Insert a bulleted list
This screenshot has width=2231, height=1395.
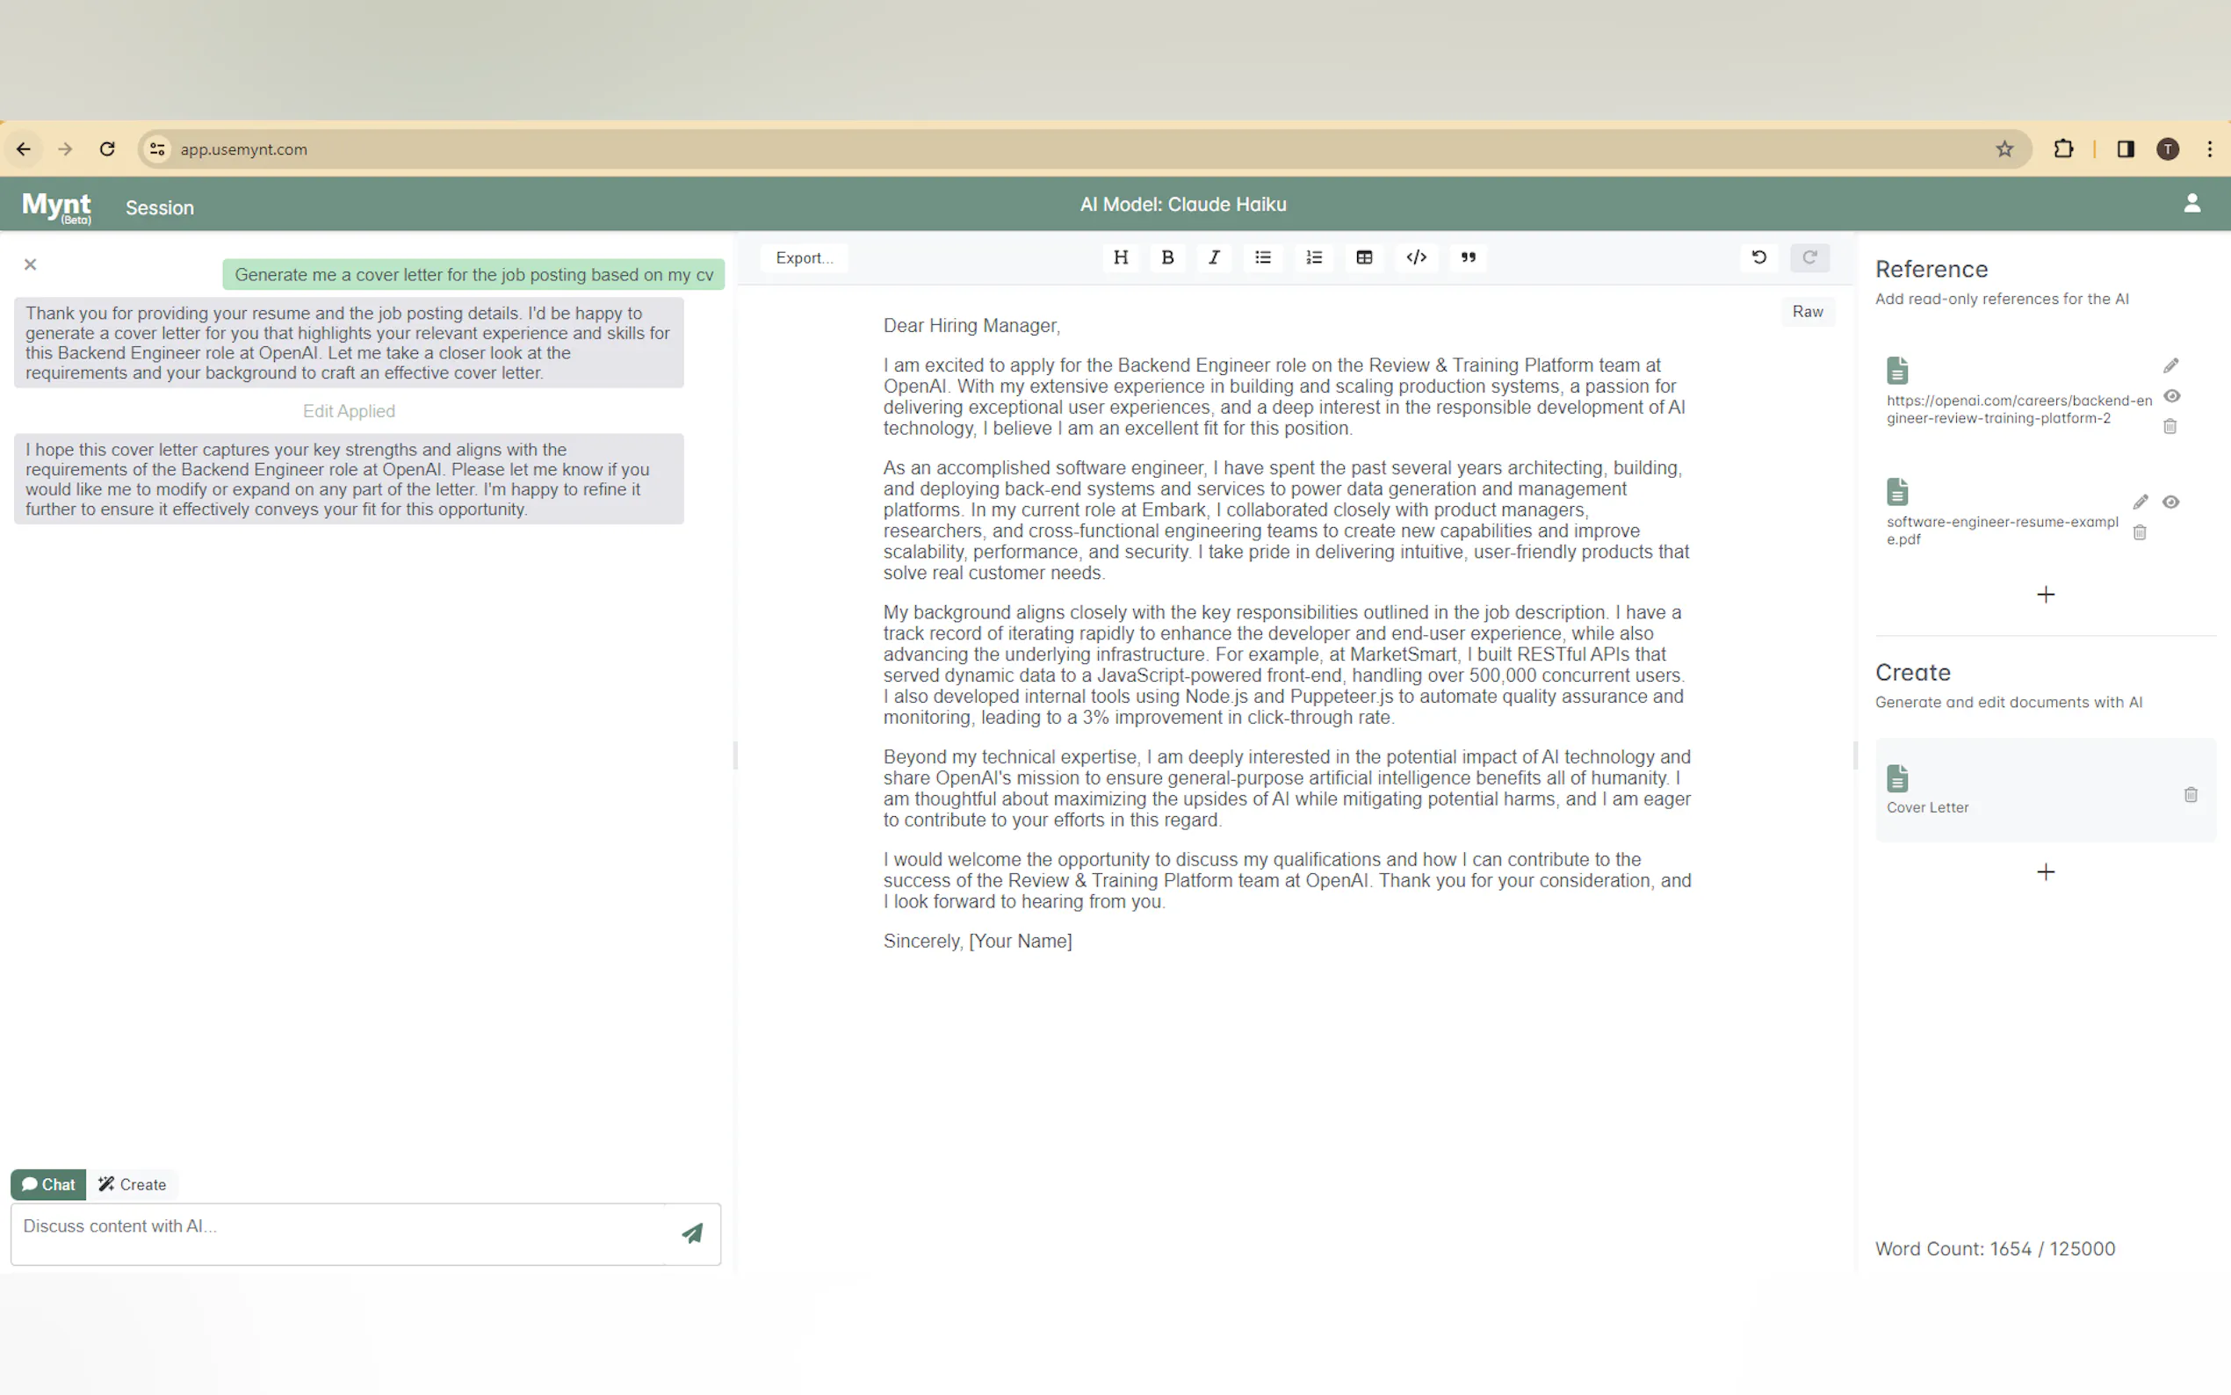coord(1262,257)
